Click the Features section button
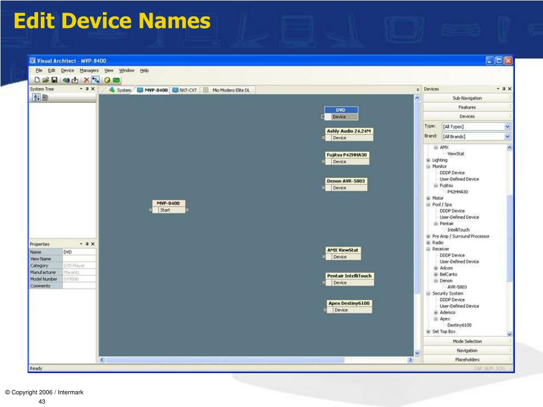Viewport: 543px width, 407px height. (467, 108)
